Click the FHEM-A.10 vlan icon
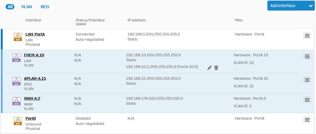This screenshot has width=316, height=134. coord(16,58)
